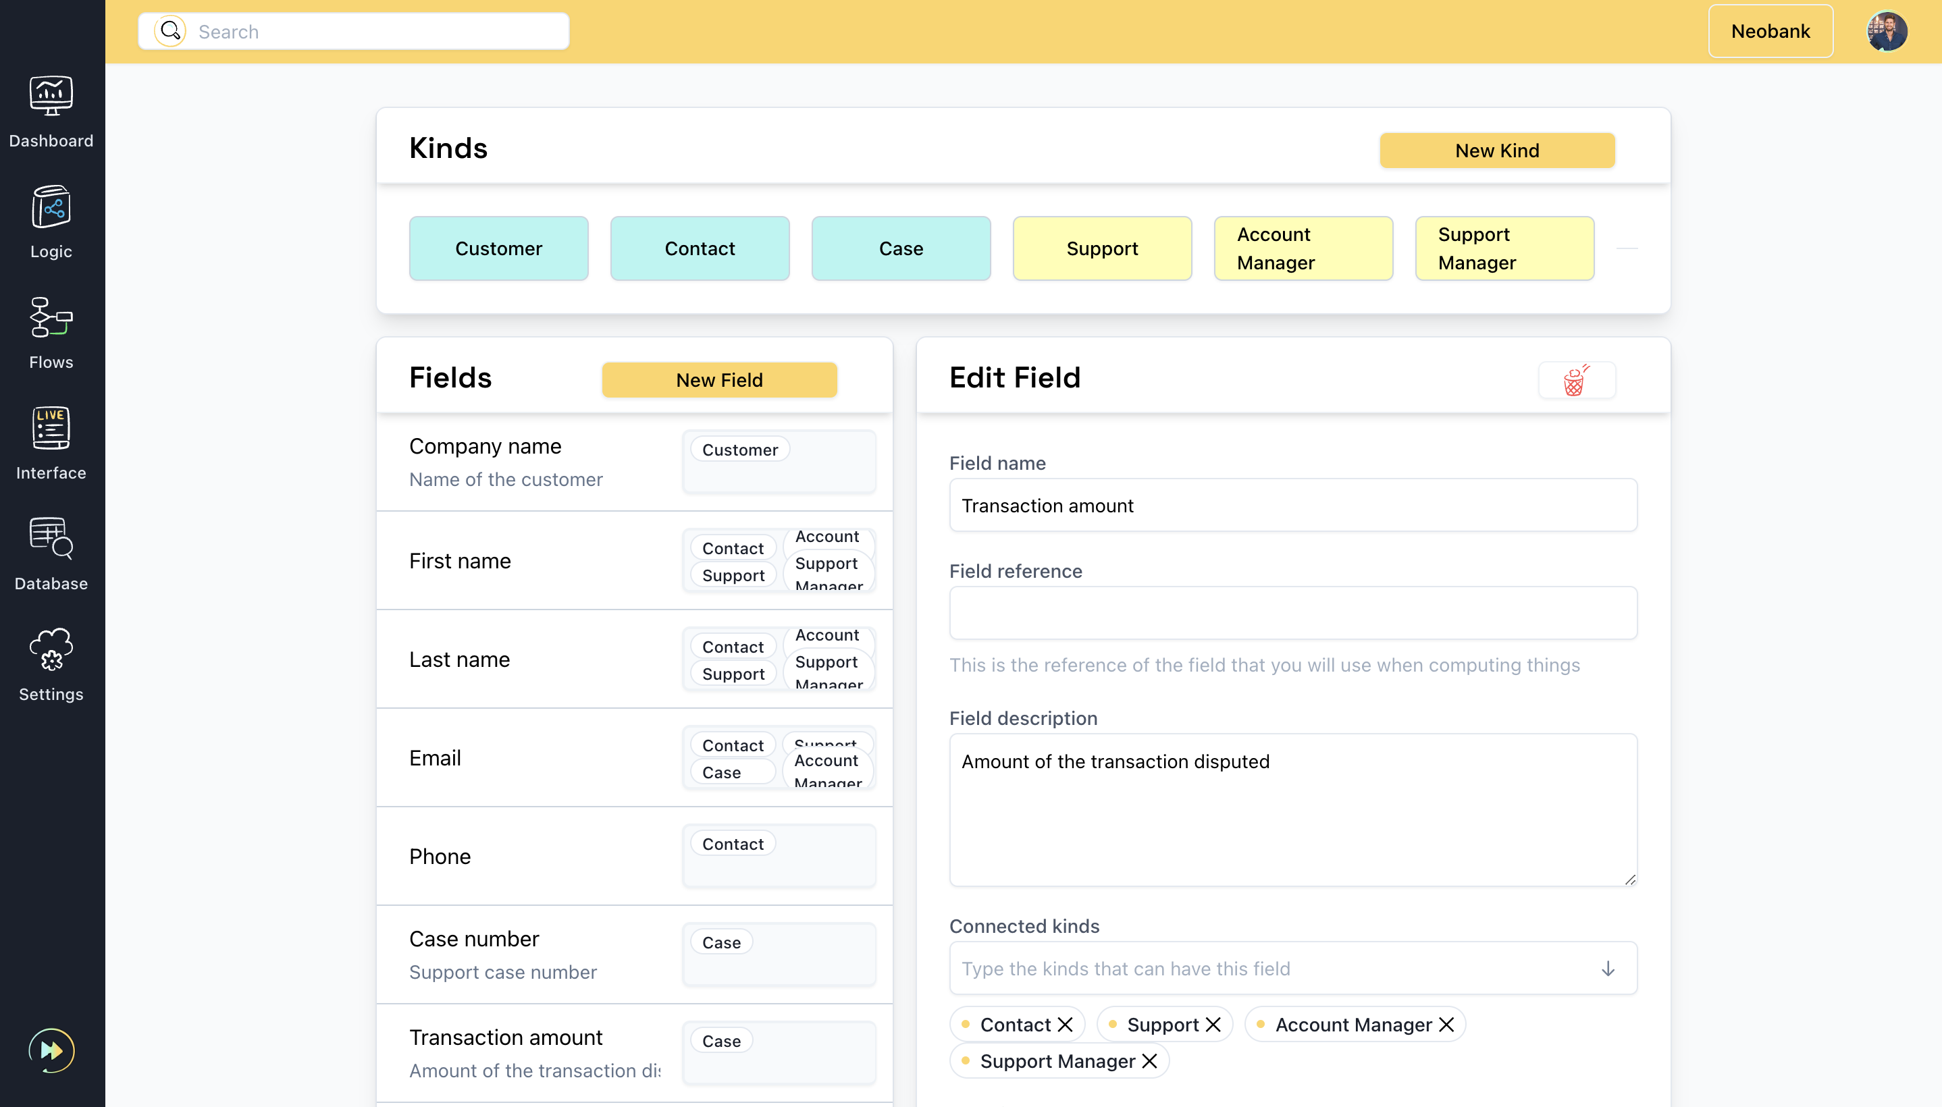Open the Database icon
Image resolution: width=1942 pixels, height=1107 pixels.
51,539
